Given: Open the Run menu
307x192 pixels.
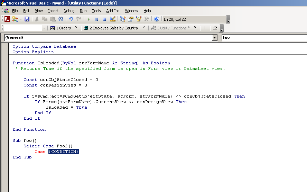Looking at the screenshot, I should (x=83, y=11).
